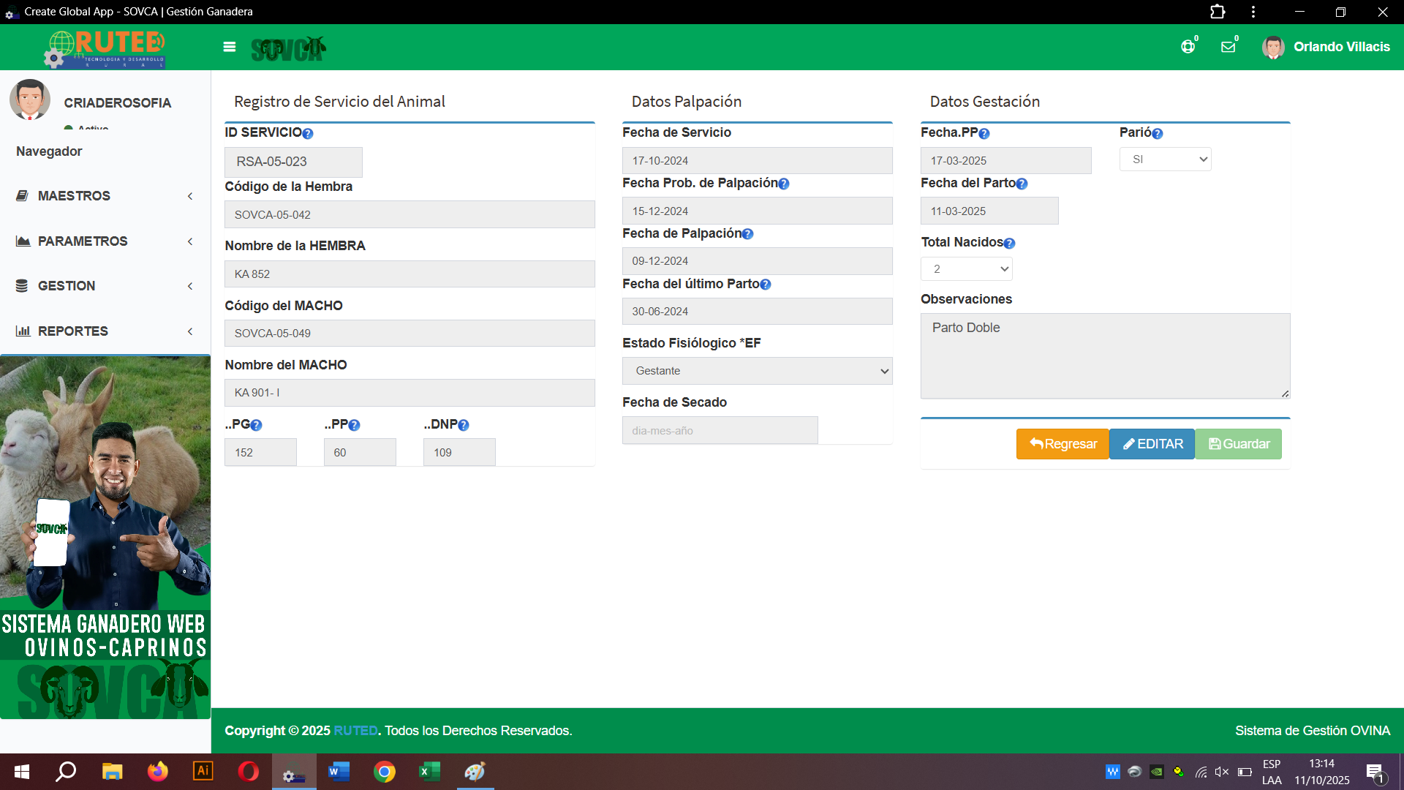Open the Total Nacidos dropdown
This screenshot has width=1404, height=790.
tap(966, 269)
